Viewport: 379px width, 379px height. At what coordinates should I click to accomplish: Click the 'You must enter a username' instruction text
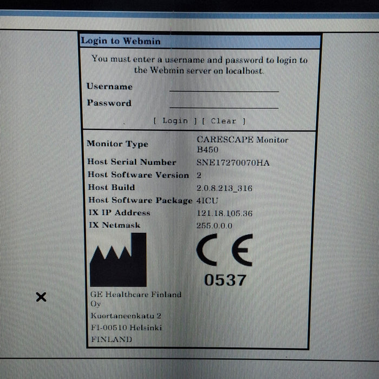[x=199, y=65]
